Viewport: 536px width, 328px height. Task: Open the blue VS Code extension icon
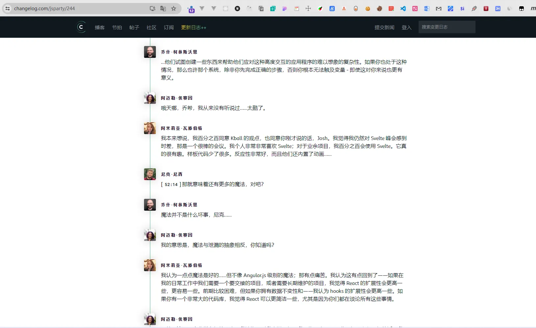pos(403,9)
